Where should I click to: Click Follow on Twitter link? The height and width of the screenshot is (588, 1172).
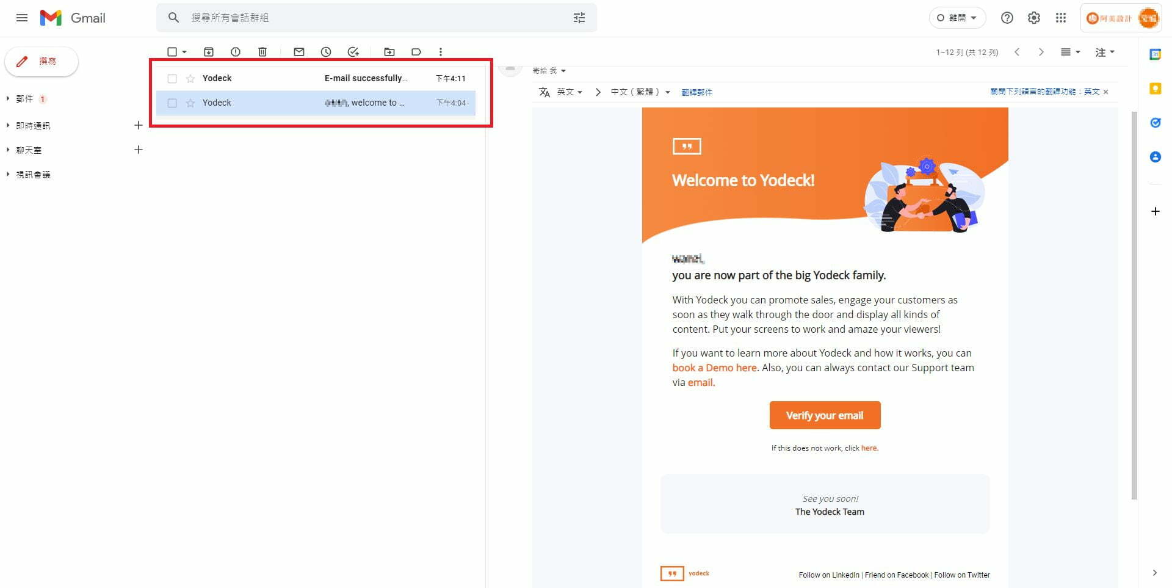[x=962, y=575]
